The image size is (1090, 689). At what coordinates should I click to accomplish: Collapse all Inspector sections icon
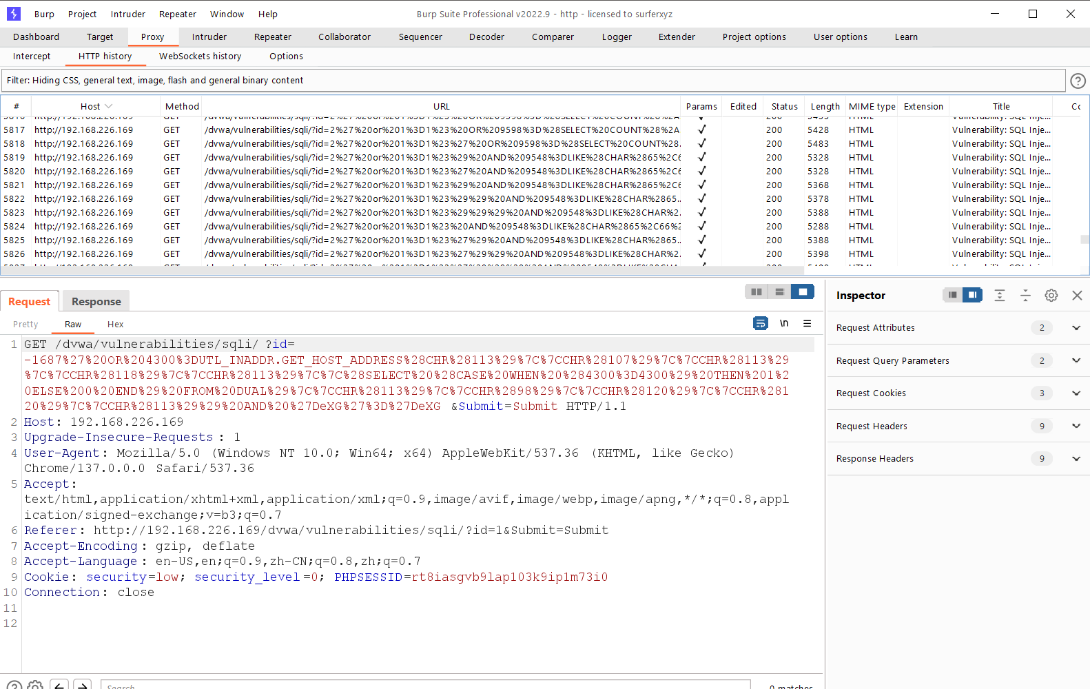tap(1025, 295)
